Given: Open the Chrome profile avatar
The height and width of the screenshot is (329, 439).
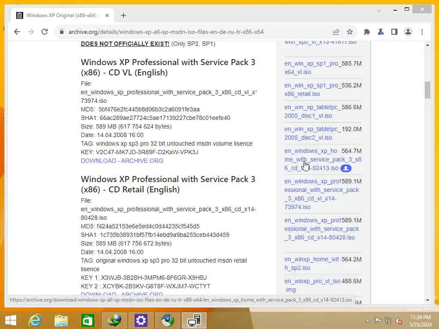Looking at the screenshot, I should 408,32.
